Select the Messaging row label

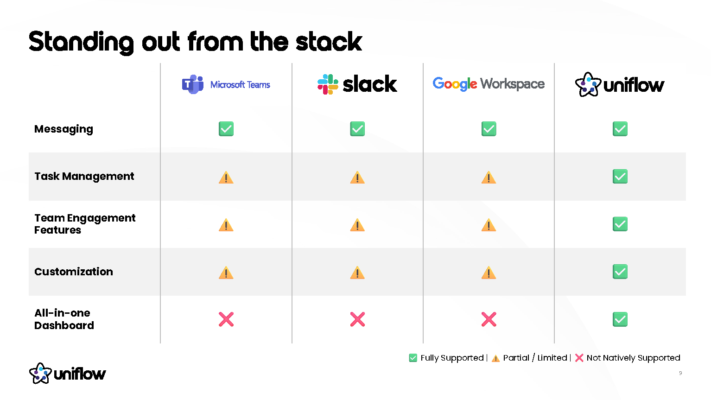(63, 129)
